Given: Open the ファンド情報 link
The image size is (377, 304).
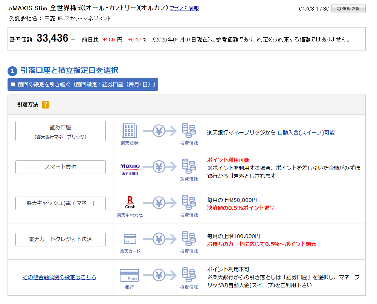Looking at the screenshot, I should 184,8.
